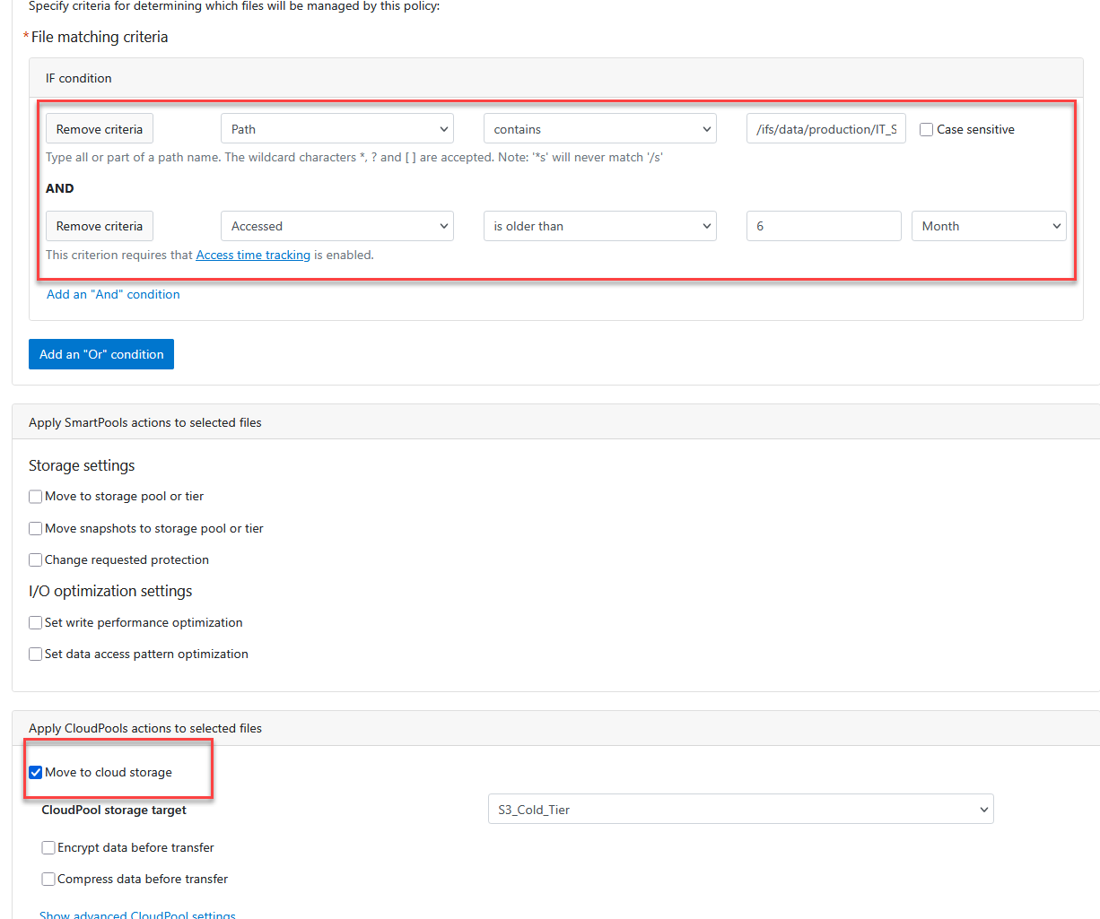Enable Move snapshots to storage pool or tier
Viewport: 1100px width, 919px height.
[x=36, y=529]
